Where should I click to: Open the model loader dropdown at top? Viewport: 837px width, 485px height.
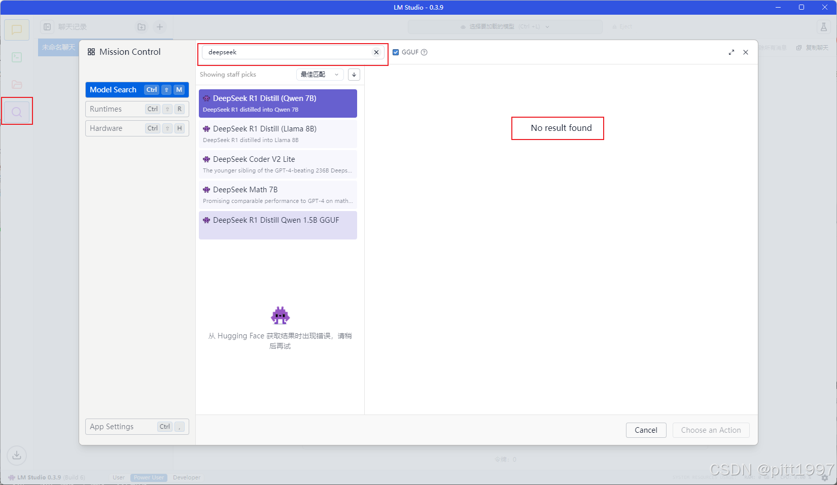(505, 27)
